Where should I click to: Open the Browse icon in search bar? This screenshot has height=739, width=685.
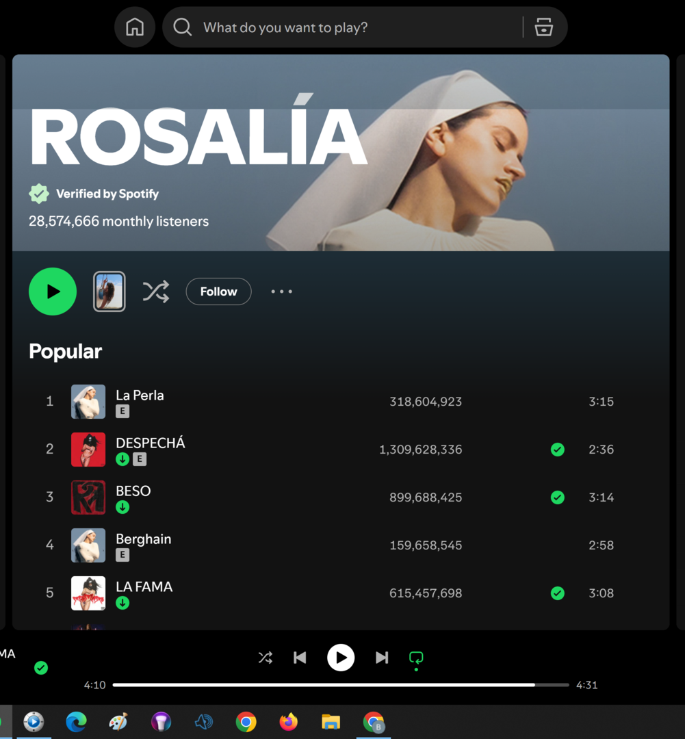tap(543, 27)
